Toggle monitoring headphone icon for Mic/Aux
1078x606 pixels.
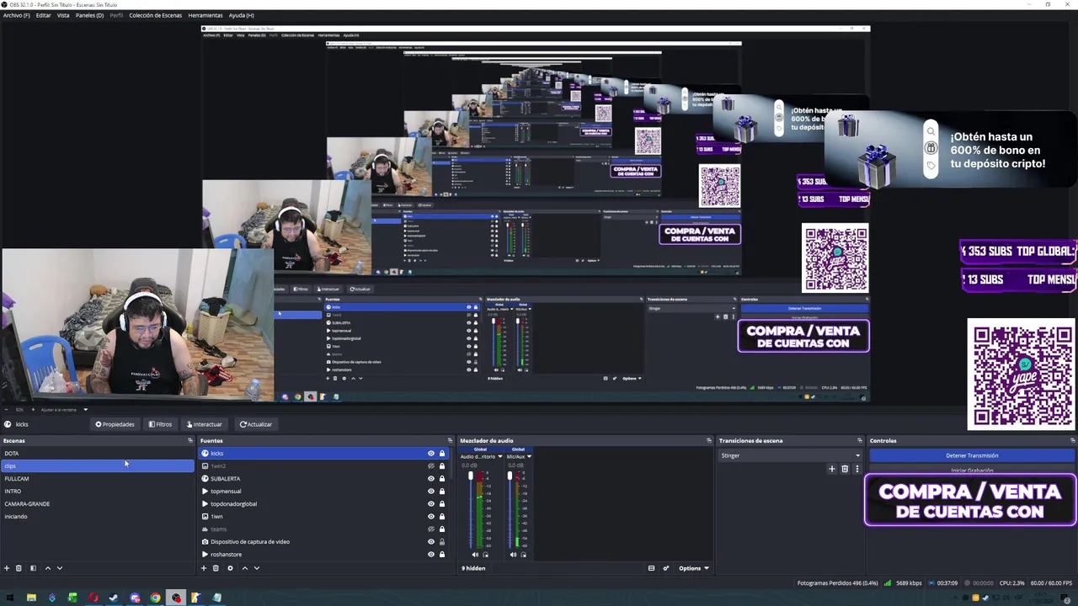coord(524,555)
